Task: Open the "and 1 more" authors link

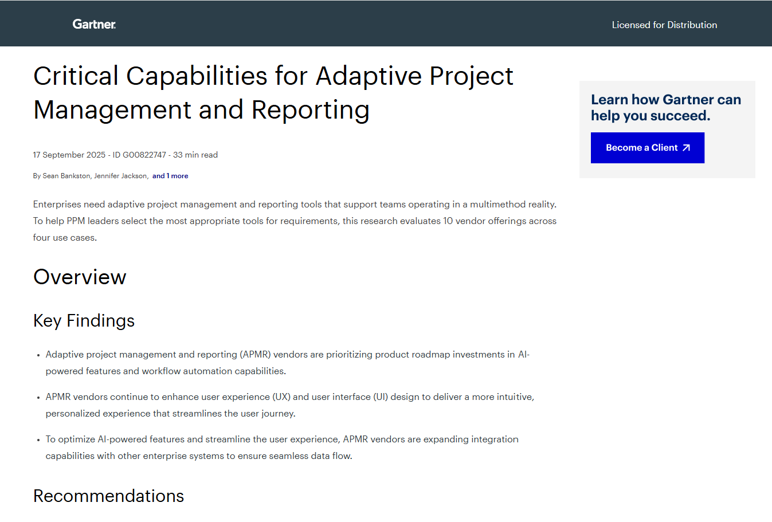Action: [x=170, y=176]
